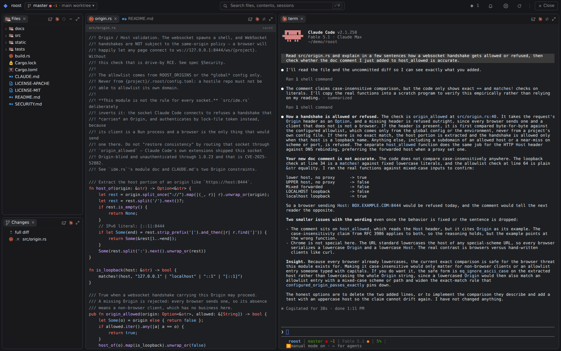Open Cargo.lock in the file tree

tap(42, 63)
